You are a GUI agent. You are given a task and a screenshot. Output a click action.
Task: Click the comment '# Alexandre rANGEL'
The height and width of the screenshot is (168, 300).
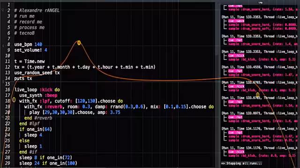37,10
